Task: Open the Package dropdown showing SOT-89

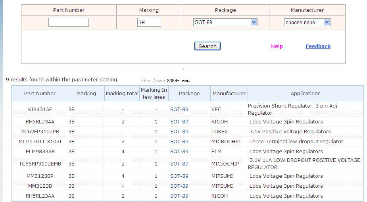Action: [225, 22]
